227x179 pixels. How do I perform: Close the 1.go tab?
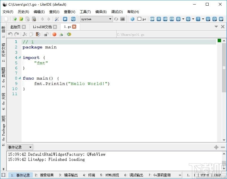(x=74, y=27)
